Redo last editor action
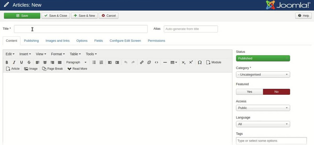The image size is (314, 145). click(133, 62)
